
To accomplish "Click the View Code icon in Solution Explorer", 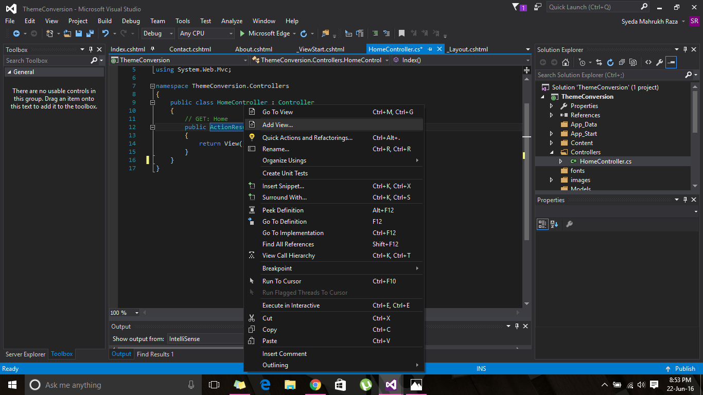I will click(648, 62).
